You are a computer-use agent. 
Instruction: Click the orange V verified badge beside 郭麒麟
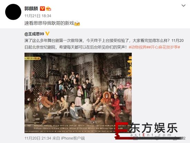pyautogui.click(x=42, y=9)
